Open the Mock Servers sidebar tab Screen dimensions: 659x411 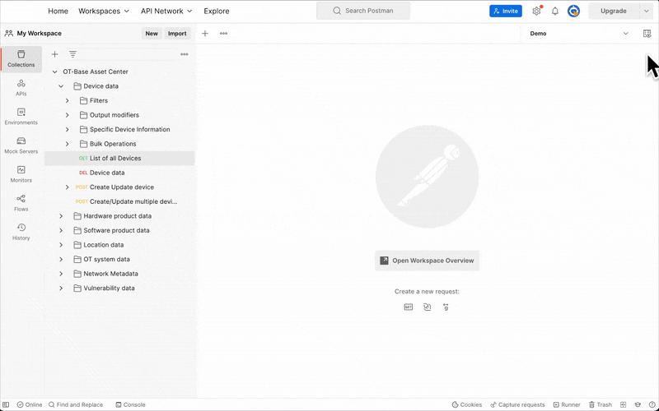click(21, 145)
